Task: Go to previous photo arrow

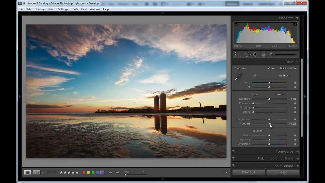Action: [x=111, y=172]
